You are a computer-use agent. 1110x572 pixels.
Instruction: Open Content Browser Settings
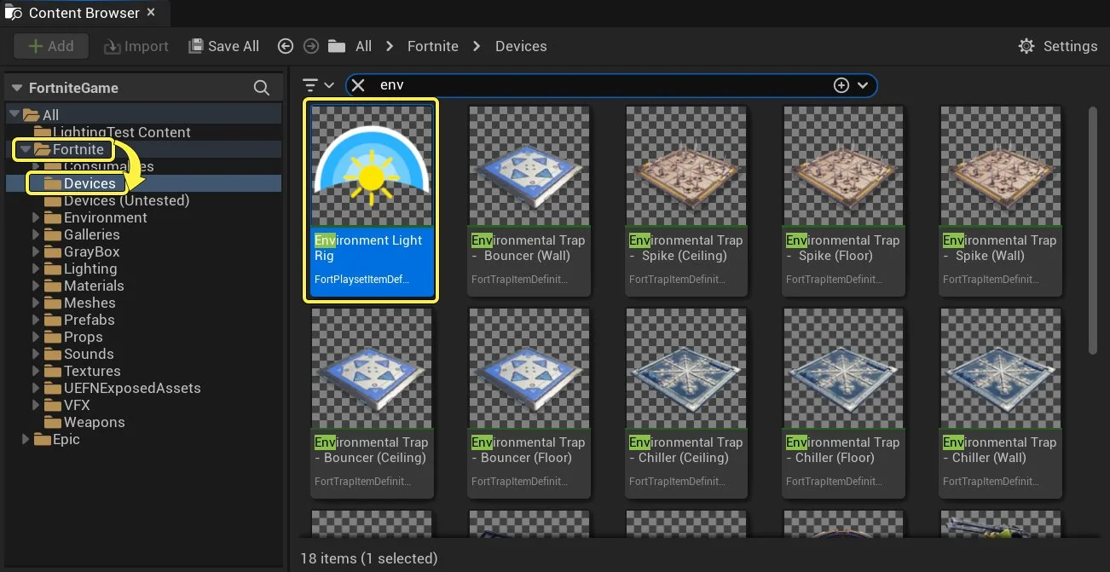tap(1058, 46)
